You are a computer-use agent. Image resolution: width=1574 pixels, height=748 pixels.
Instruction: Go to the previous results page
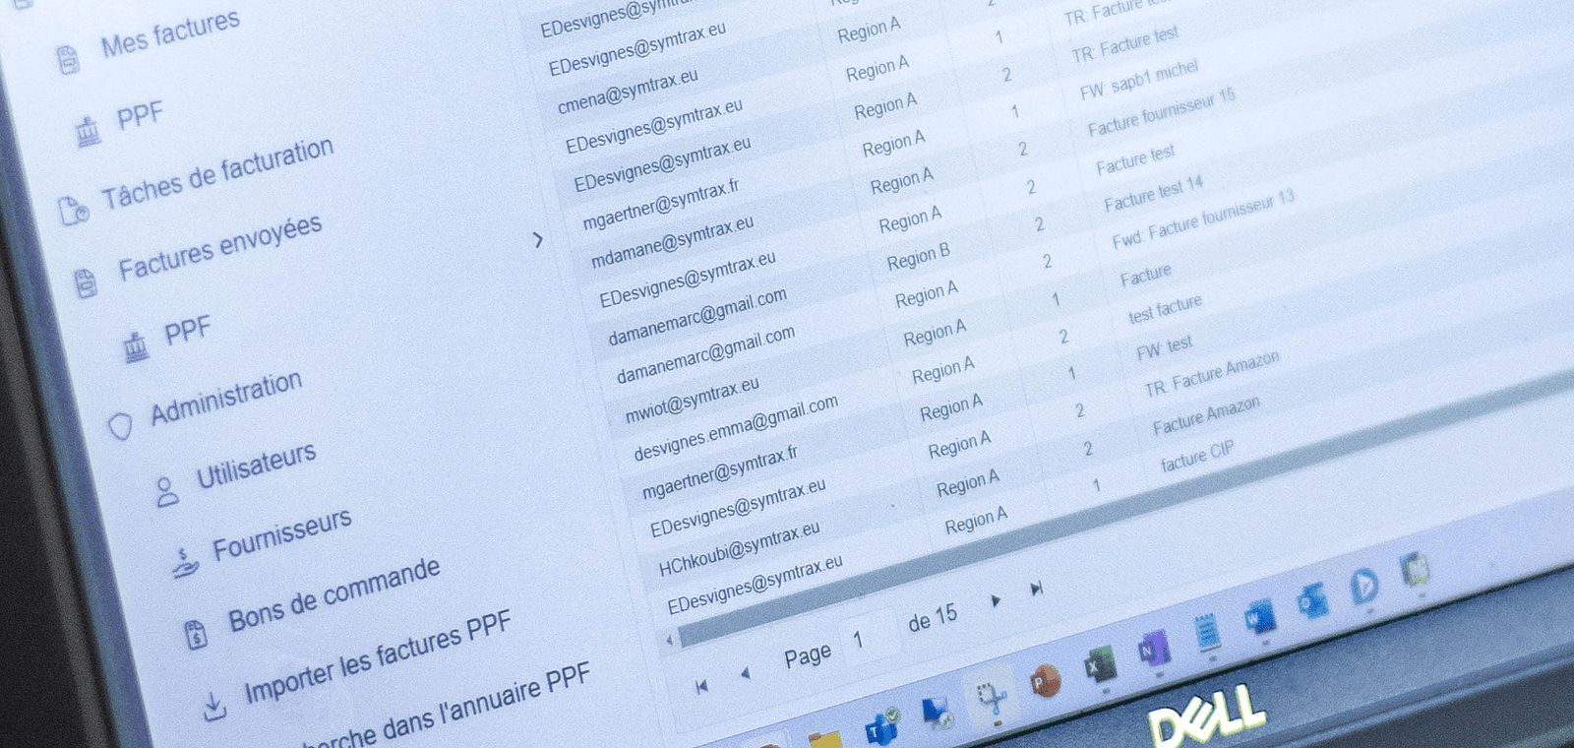coord(745,674)
